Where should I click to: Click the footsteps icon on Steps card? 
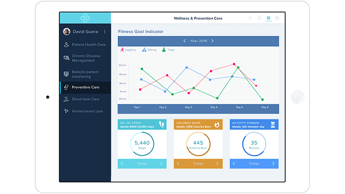pos(162,124)
